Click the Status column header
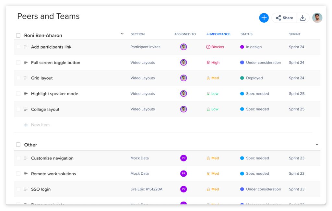 tap(246, 34)
